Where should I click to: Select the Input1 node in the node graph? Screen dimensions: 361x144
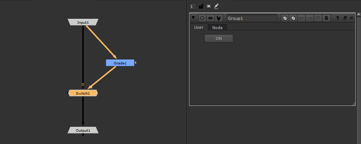[83, 22]
